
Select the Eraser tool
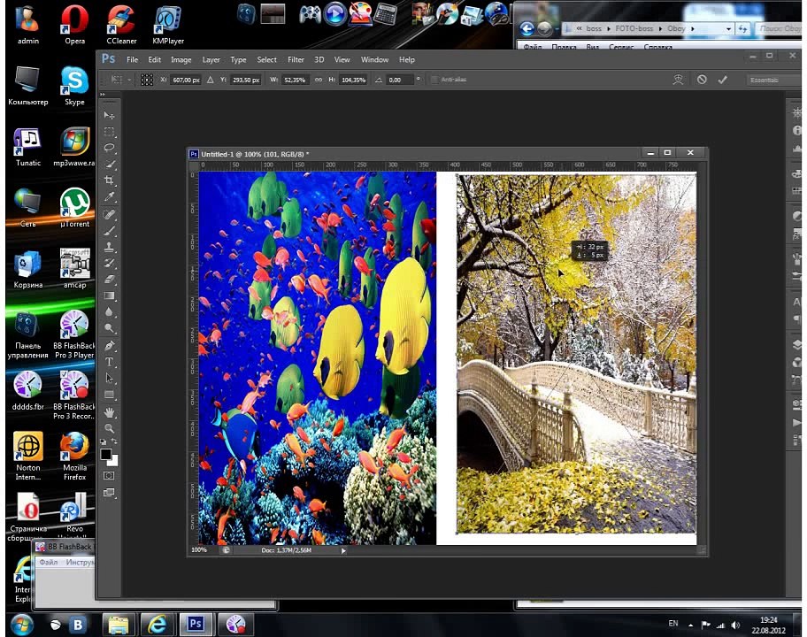coord(109,280)
